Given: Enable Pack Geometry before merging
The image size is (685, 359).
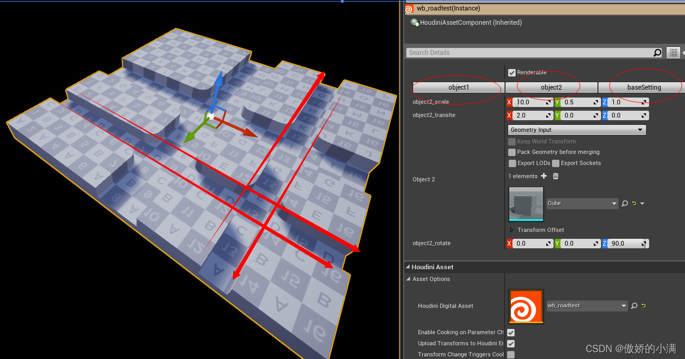Looking at the screenshot, I should click(512, 152).
